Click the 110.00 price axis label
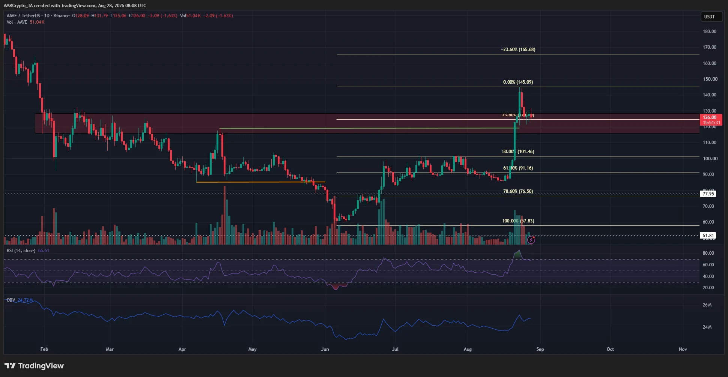The width and height of the screenshot is (728, 377). tap(710, 143)
